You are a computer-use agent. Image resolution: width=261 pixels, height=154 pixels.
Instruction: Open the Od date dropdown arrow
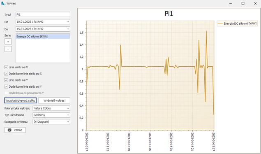[68, 22]
